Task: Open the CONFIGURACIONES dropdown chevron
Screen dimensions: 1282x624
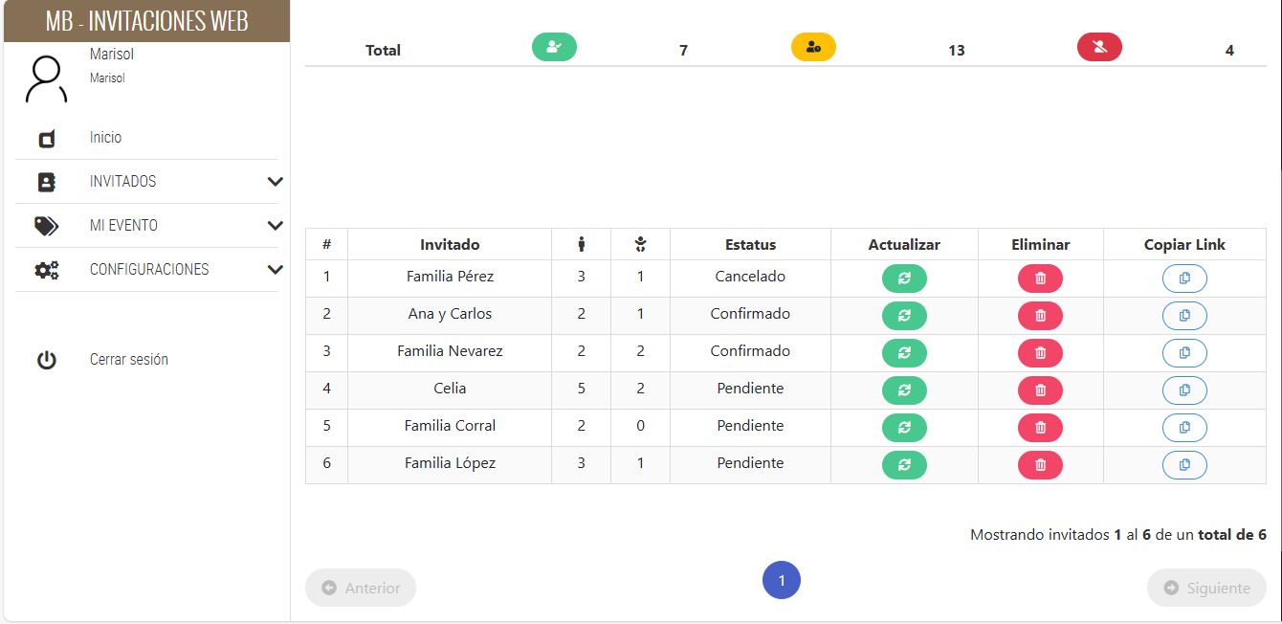Action: tap(275, 270)
